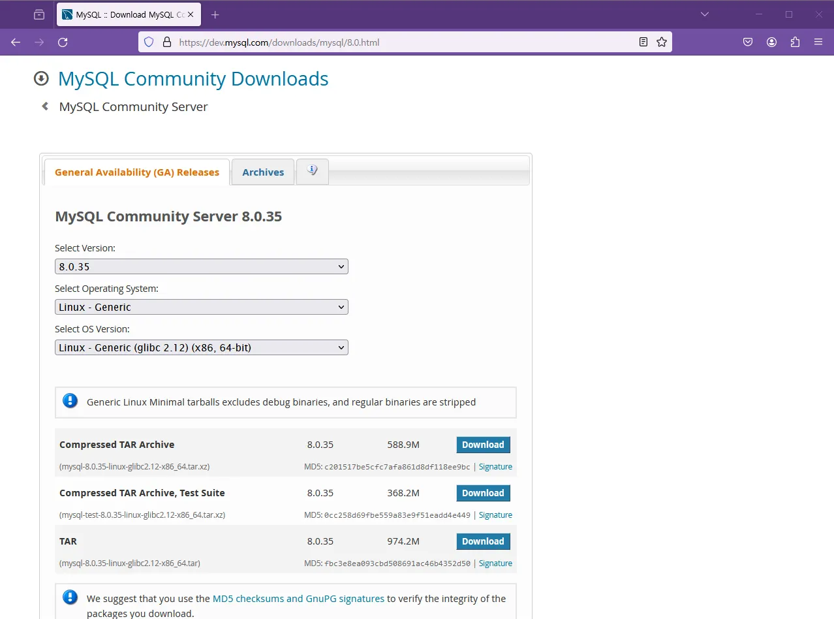Click the info icon beside MD5 checksums suggestion

coord(70,597)
